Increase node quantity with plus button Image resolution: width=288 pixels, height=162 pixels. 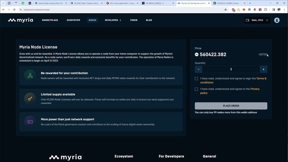click(263, 69)
